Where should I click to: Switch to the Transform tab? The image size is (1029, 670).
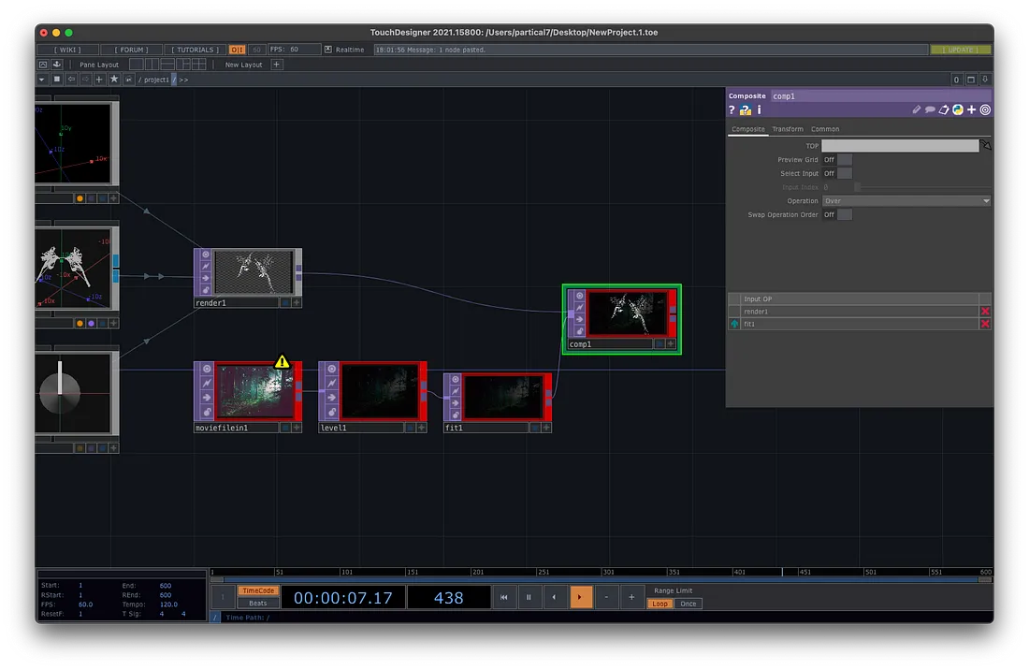pos(788,129)
